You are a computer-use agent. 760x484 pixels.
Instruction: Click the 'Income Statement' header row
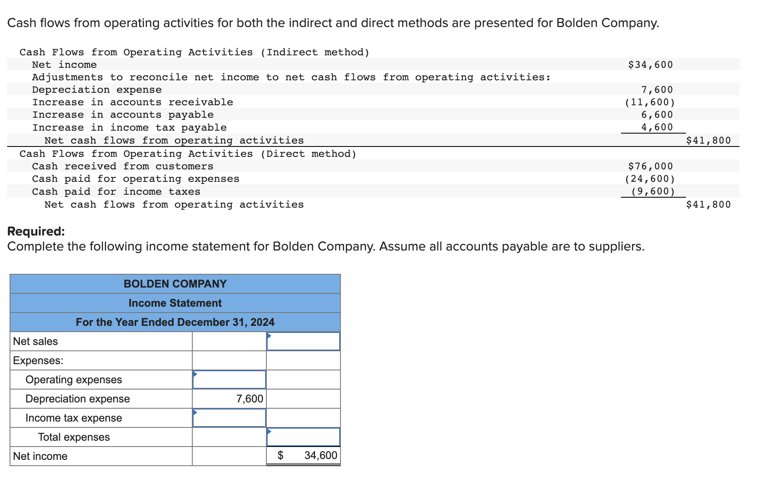[175, 303]
